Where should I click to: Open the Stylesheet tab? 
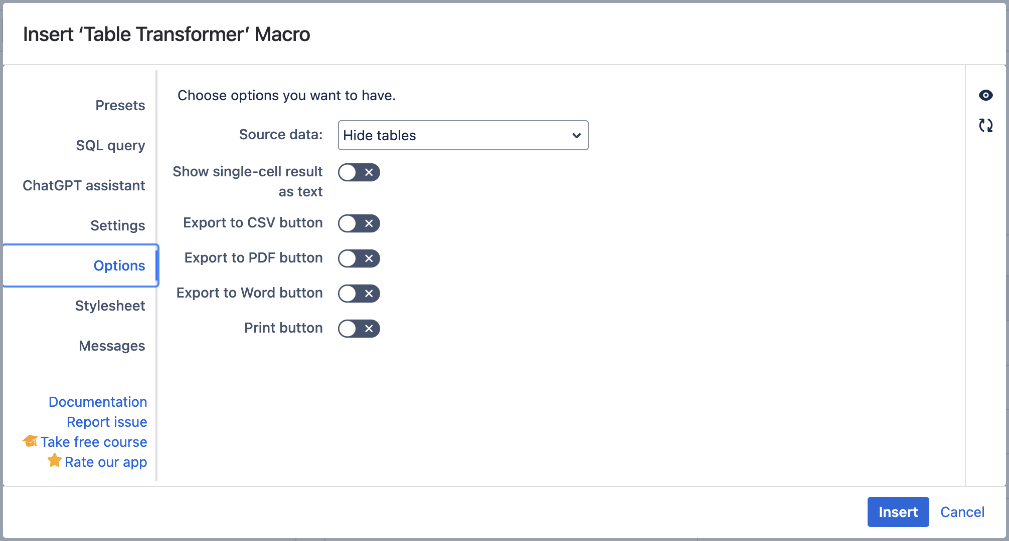tap(110, 306)
